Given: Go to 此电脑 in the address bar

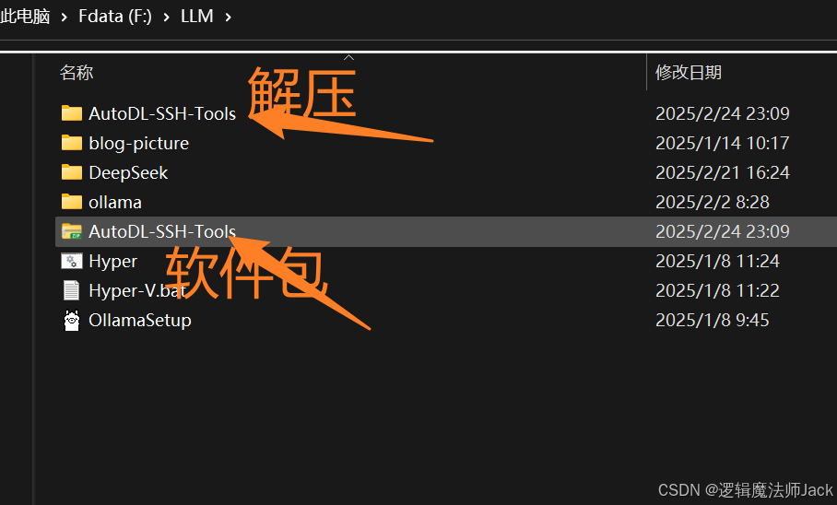Looking at the screenshot, I should coord(25,17).
